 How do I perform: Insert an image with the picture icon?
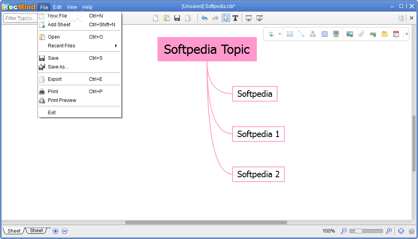(350, 34)
